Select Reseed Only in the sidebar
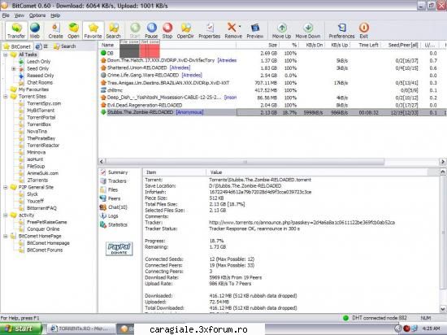Image resolution: width=447 pixels, height=335 pixels. [40, 76]
